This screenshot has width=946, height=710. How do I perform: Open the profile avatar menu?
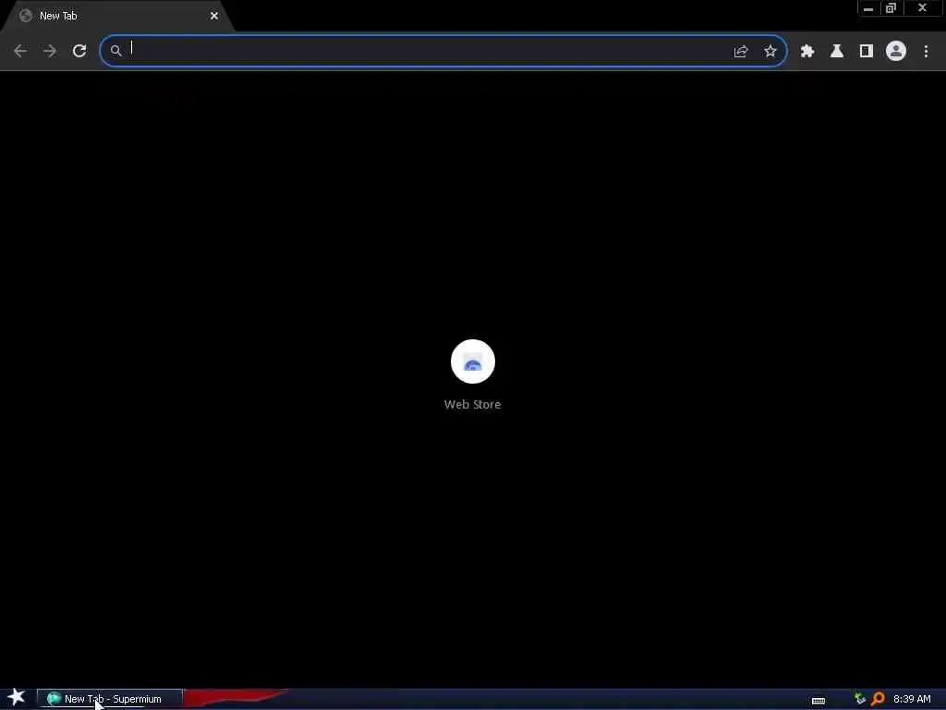(x=896, y=51)
